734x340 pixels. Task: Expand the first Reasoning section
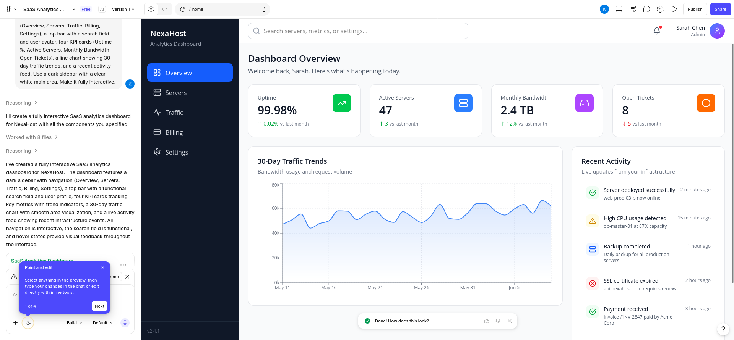(21, 103)
